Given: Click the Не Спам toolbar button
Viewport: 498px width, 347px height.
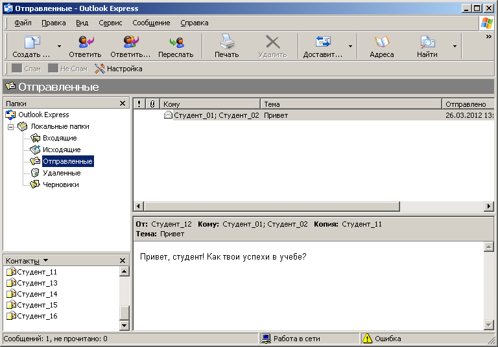Looking at the screenshot, I should 67,69.
